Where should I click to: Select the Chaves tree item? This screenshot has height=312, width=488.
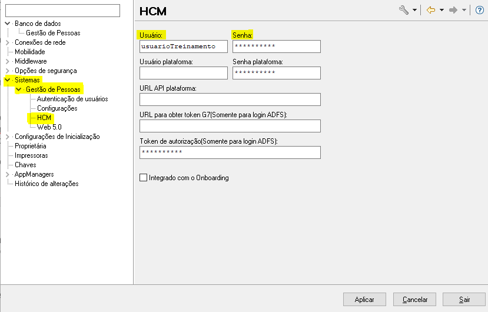(x=25, y=165)
